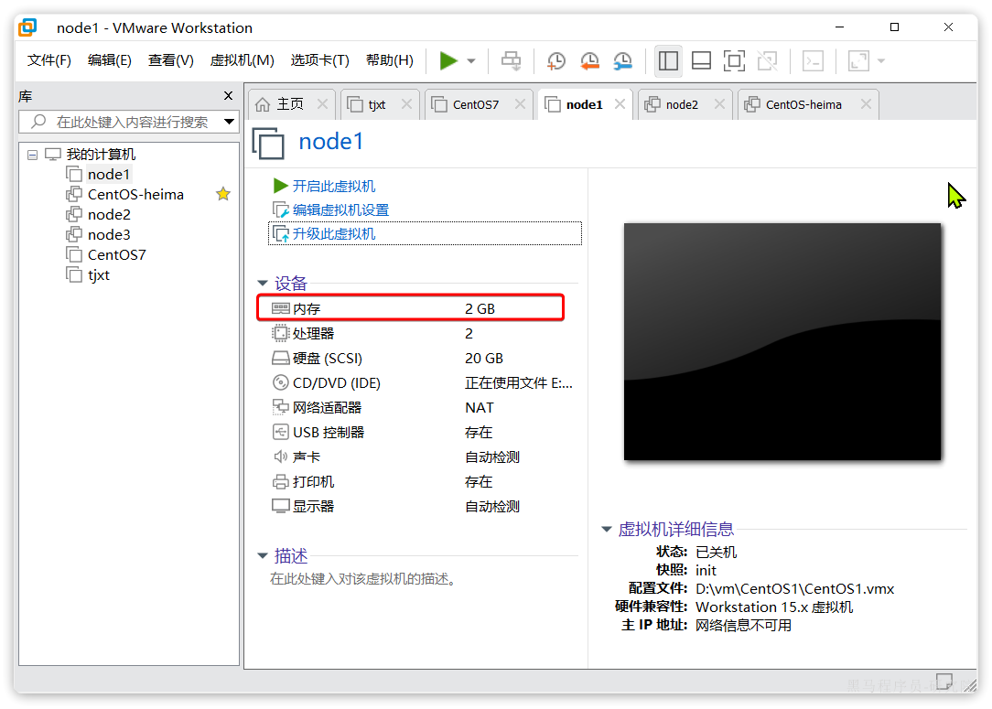Click the message log icon in status bar
The height and width of the screenshot is (709, 992).
pos(943,682)
